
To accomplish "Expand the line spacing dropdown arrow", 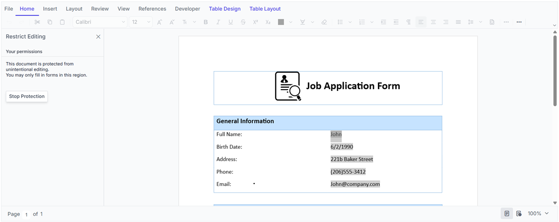I will click(x=480, y=22).
